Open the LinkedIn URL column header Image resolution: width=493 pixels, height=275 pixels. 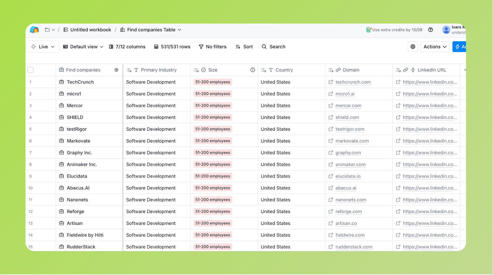(x=426, y=70)
